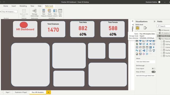This screenshot has width=170, height=95.
Task: Expand the All Measures table
Action: tap(158, 30)
